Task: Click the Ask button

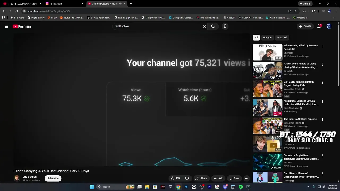Action: pos(218,178)
